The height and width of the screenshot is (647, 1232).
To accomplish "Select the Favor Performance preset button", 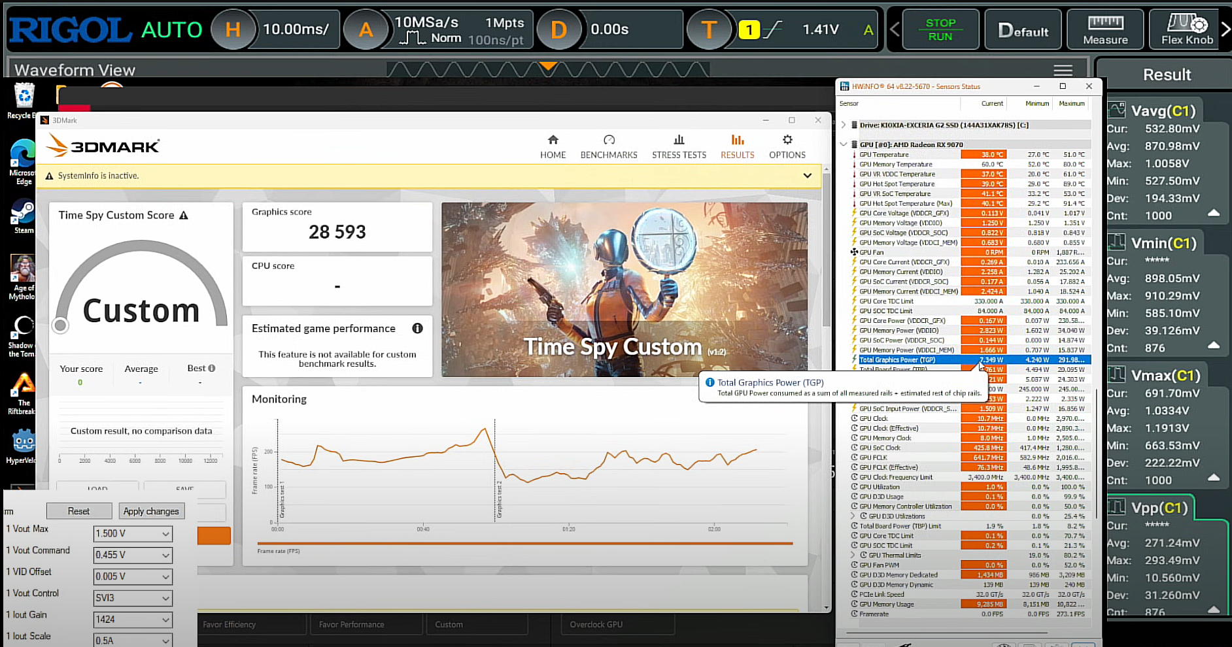I will pos(366,624).
